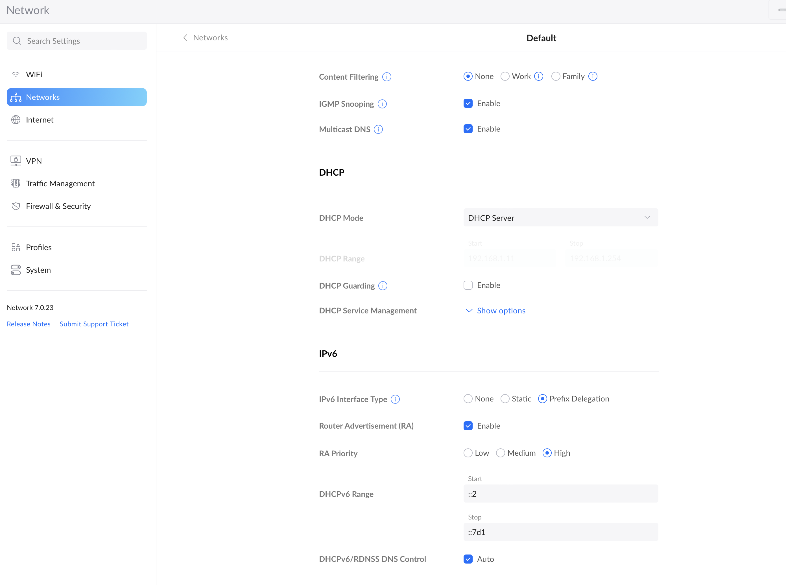Select Medium RA Priority radio button
This screenshot has width=786, height=585.
[500, 453]
